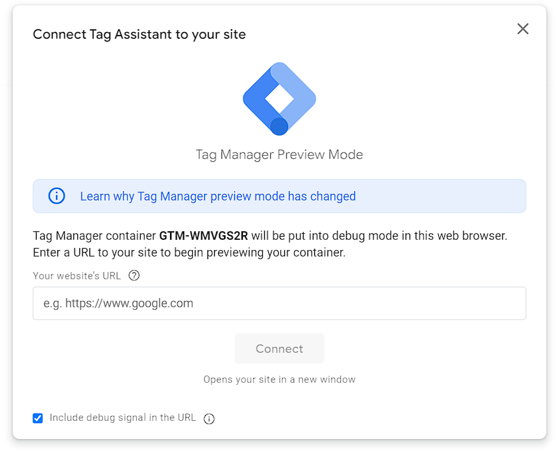Click Opens your site in a new window text
Image resolution: width=555 pixels, height=451 pixels.
[279, 379]
